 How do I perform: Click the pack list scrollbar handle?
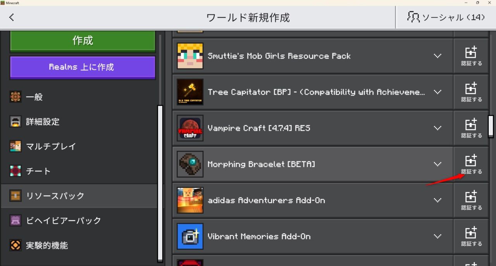point(491,126)
